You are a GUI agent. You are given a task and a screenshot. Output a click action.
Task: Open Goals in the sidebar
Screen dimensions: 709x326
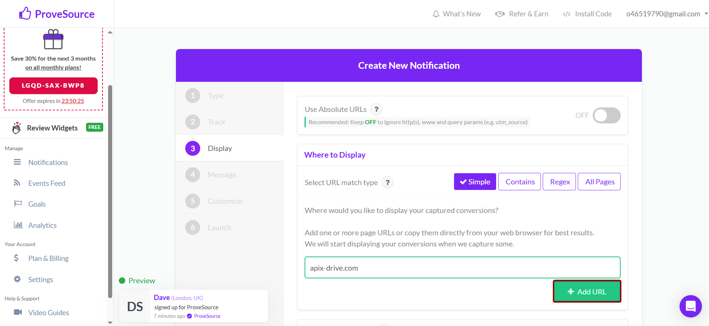(37, 204)
